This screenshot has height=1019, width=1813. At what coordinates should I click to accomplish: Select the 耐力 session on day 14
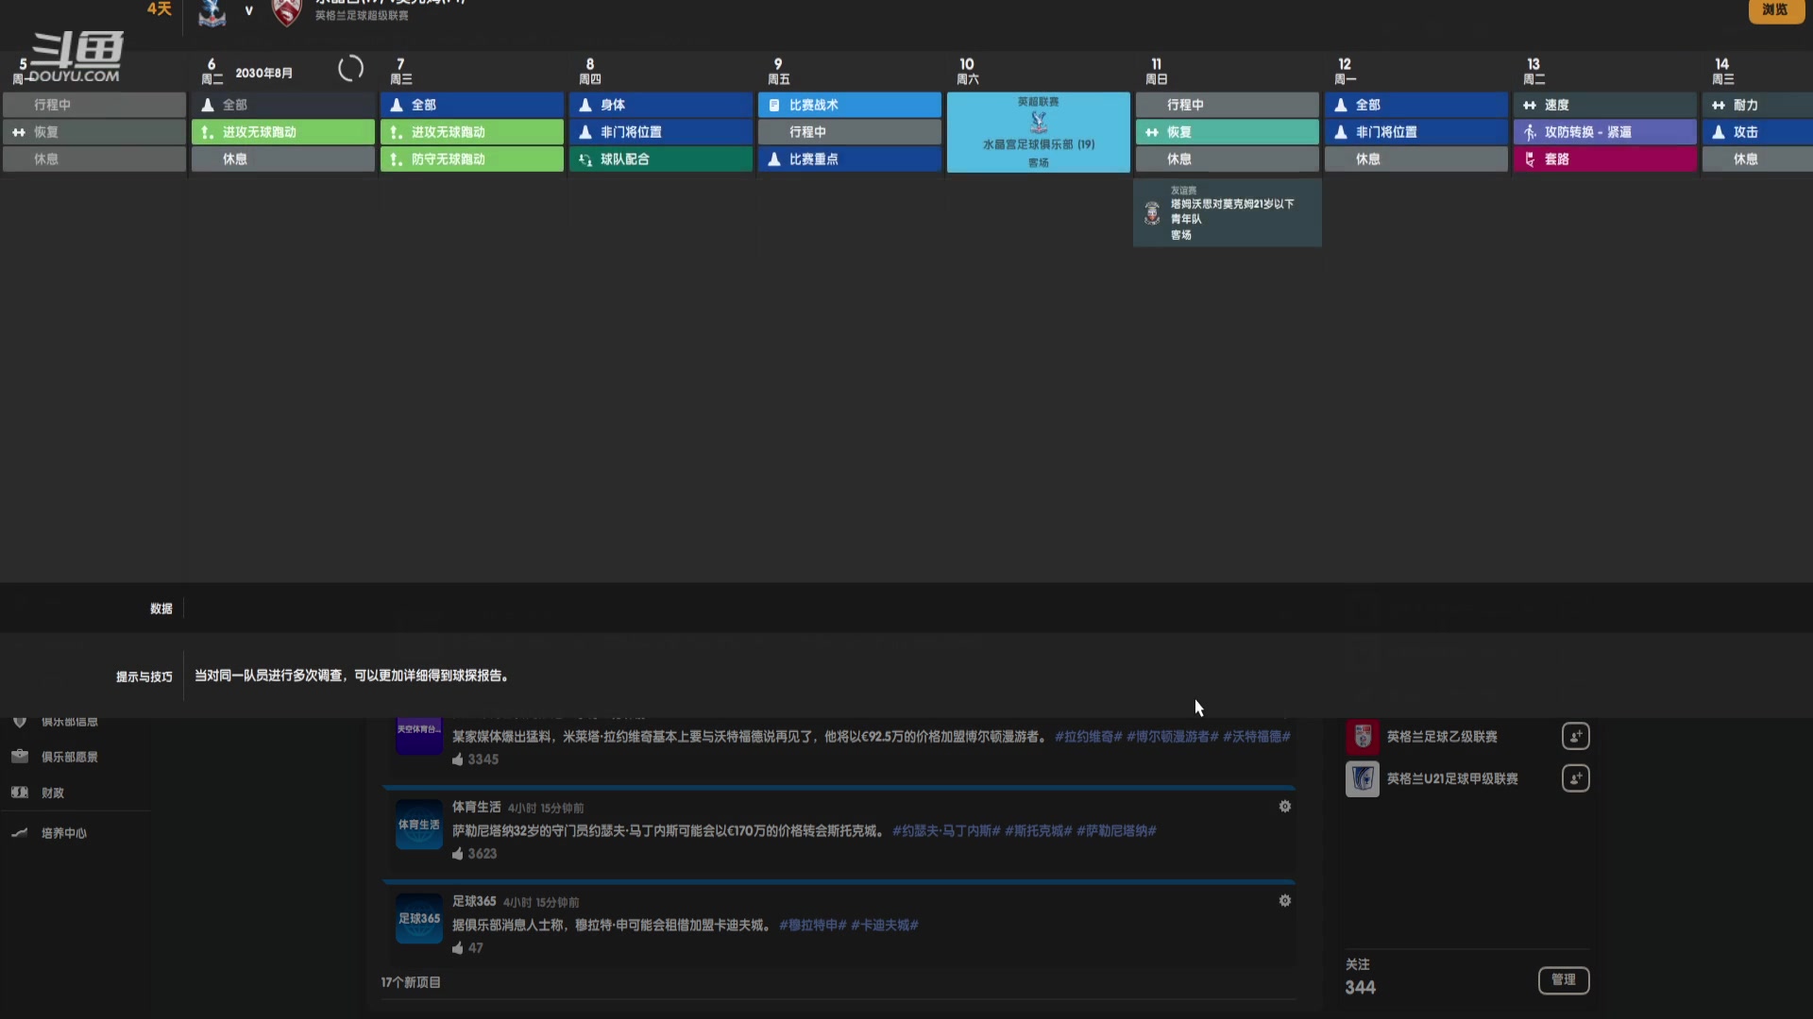point(1757,105)
